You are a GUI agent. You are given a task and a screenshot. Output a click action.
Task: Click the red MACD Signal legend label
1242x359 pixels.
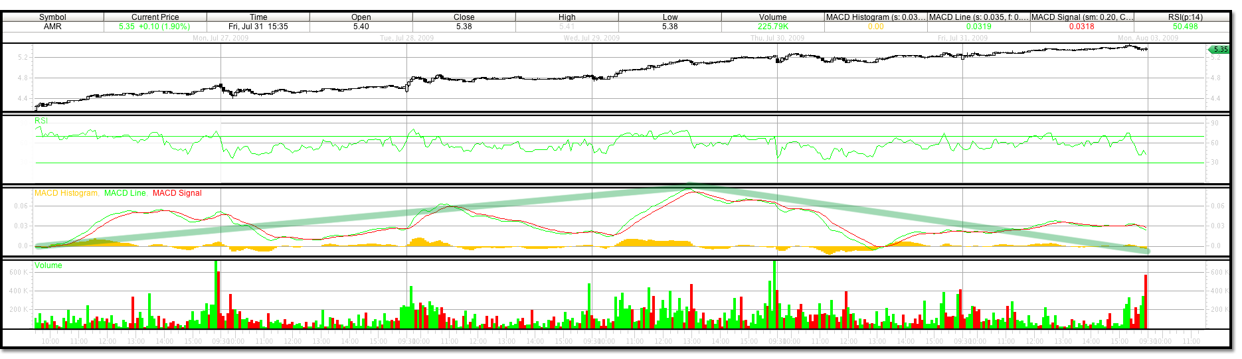coord(177,193)
